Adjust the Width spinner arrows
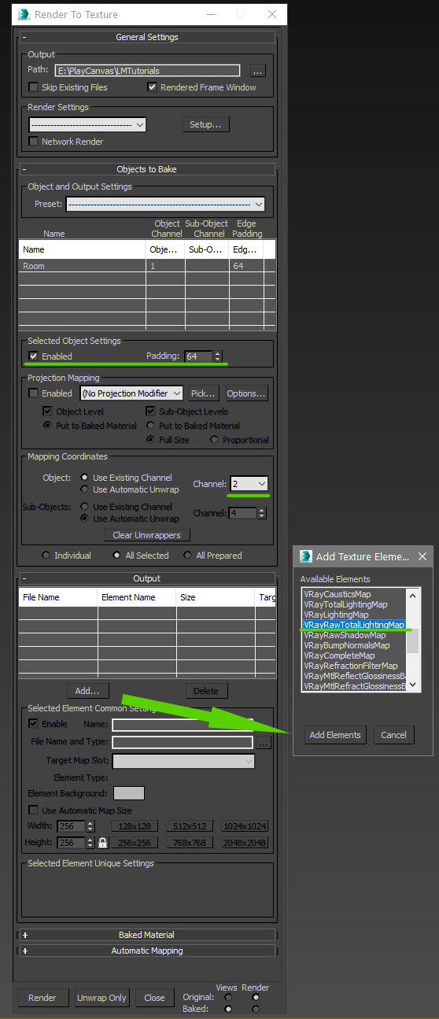439x1019 pixels. 90,826
